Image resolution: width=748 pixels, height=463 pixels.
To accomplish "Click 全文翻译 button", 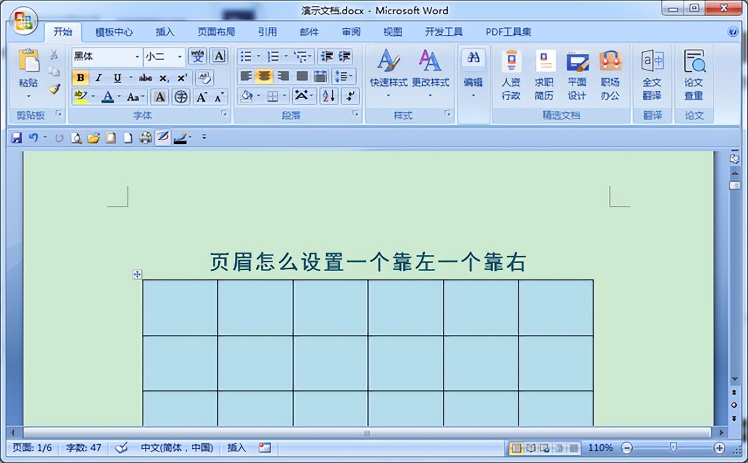I will point(652,75).
